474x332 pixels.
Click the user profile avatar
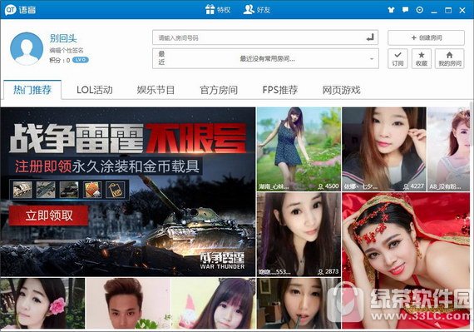(x=27, y=49)
